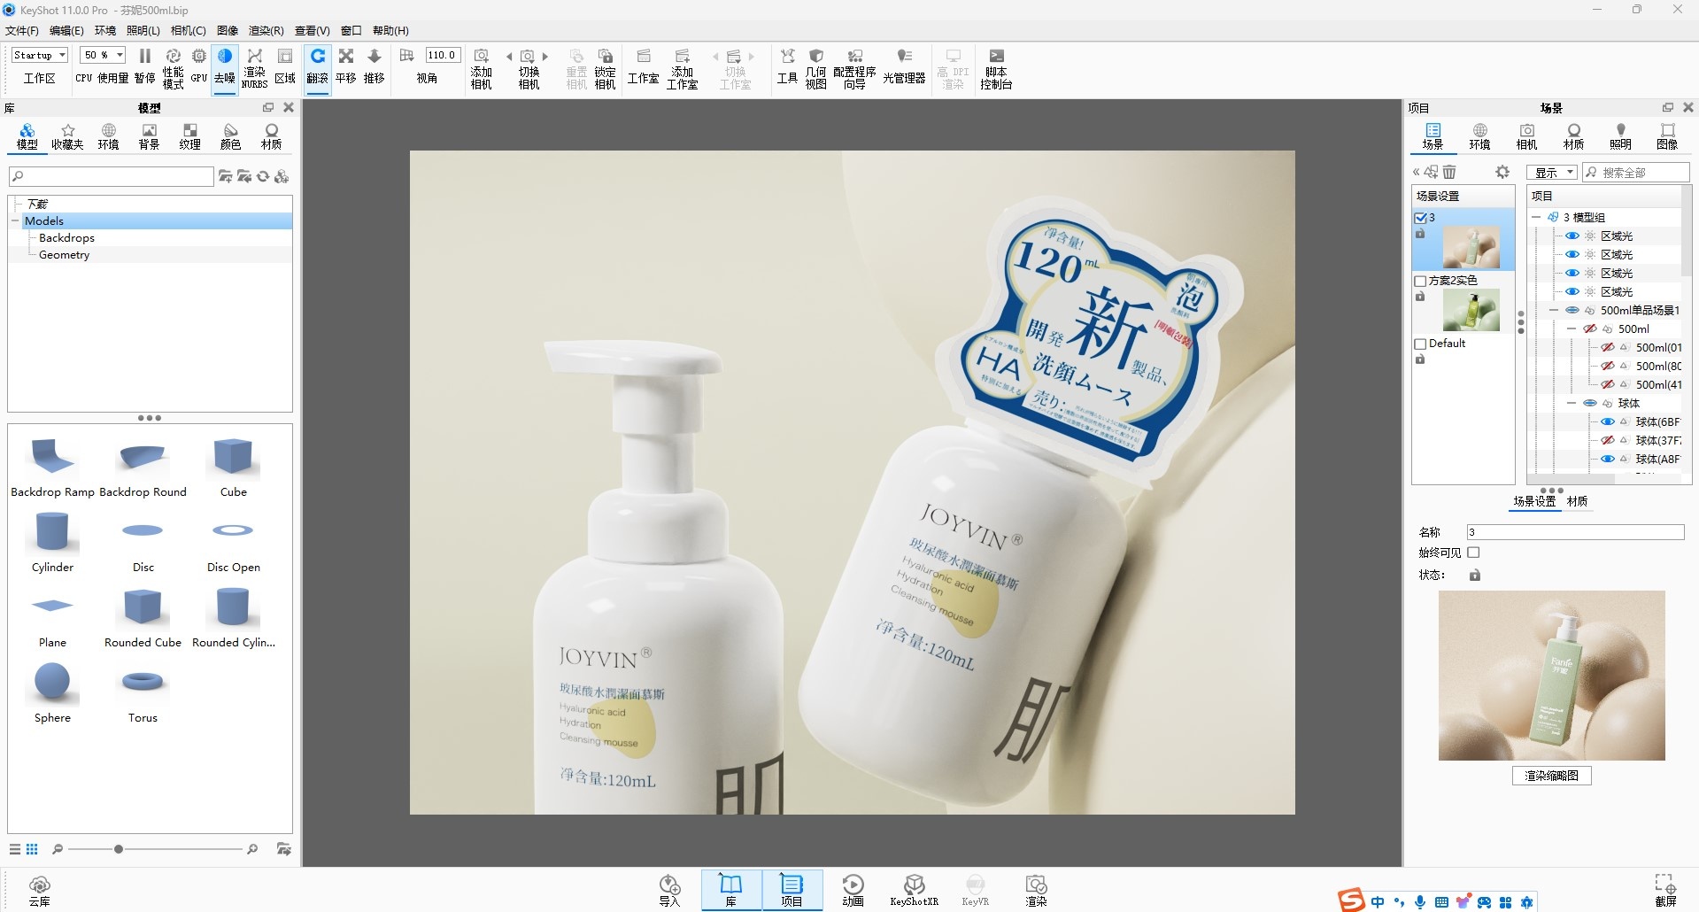This screenshot has height=912, width=1699.
Task: Click the 渲染NURBS toolbar icon
Action: (254, 68)
